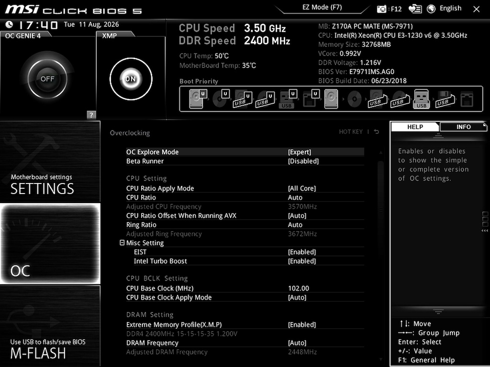Select the UEFI USB key boot icon

[x=288, y=99]
